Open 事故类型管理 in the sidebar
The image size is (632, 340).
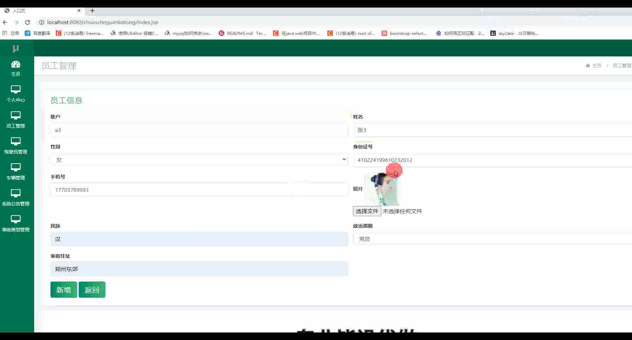coord(16,224)
